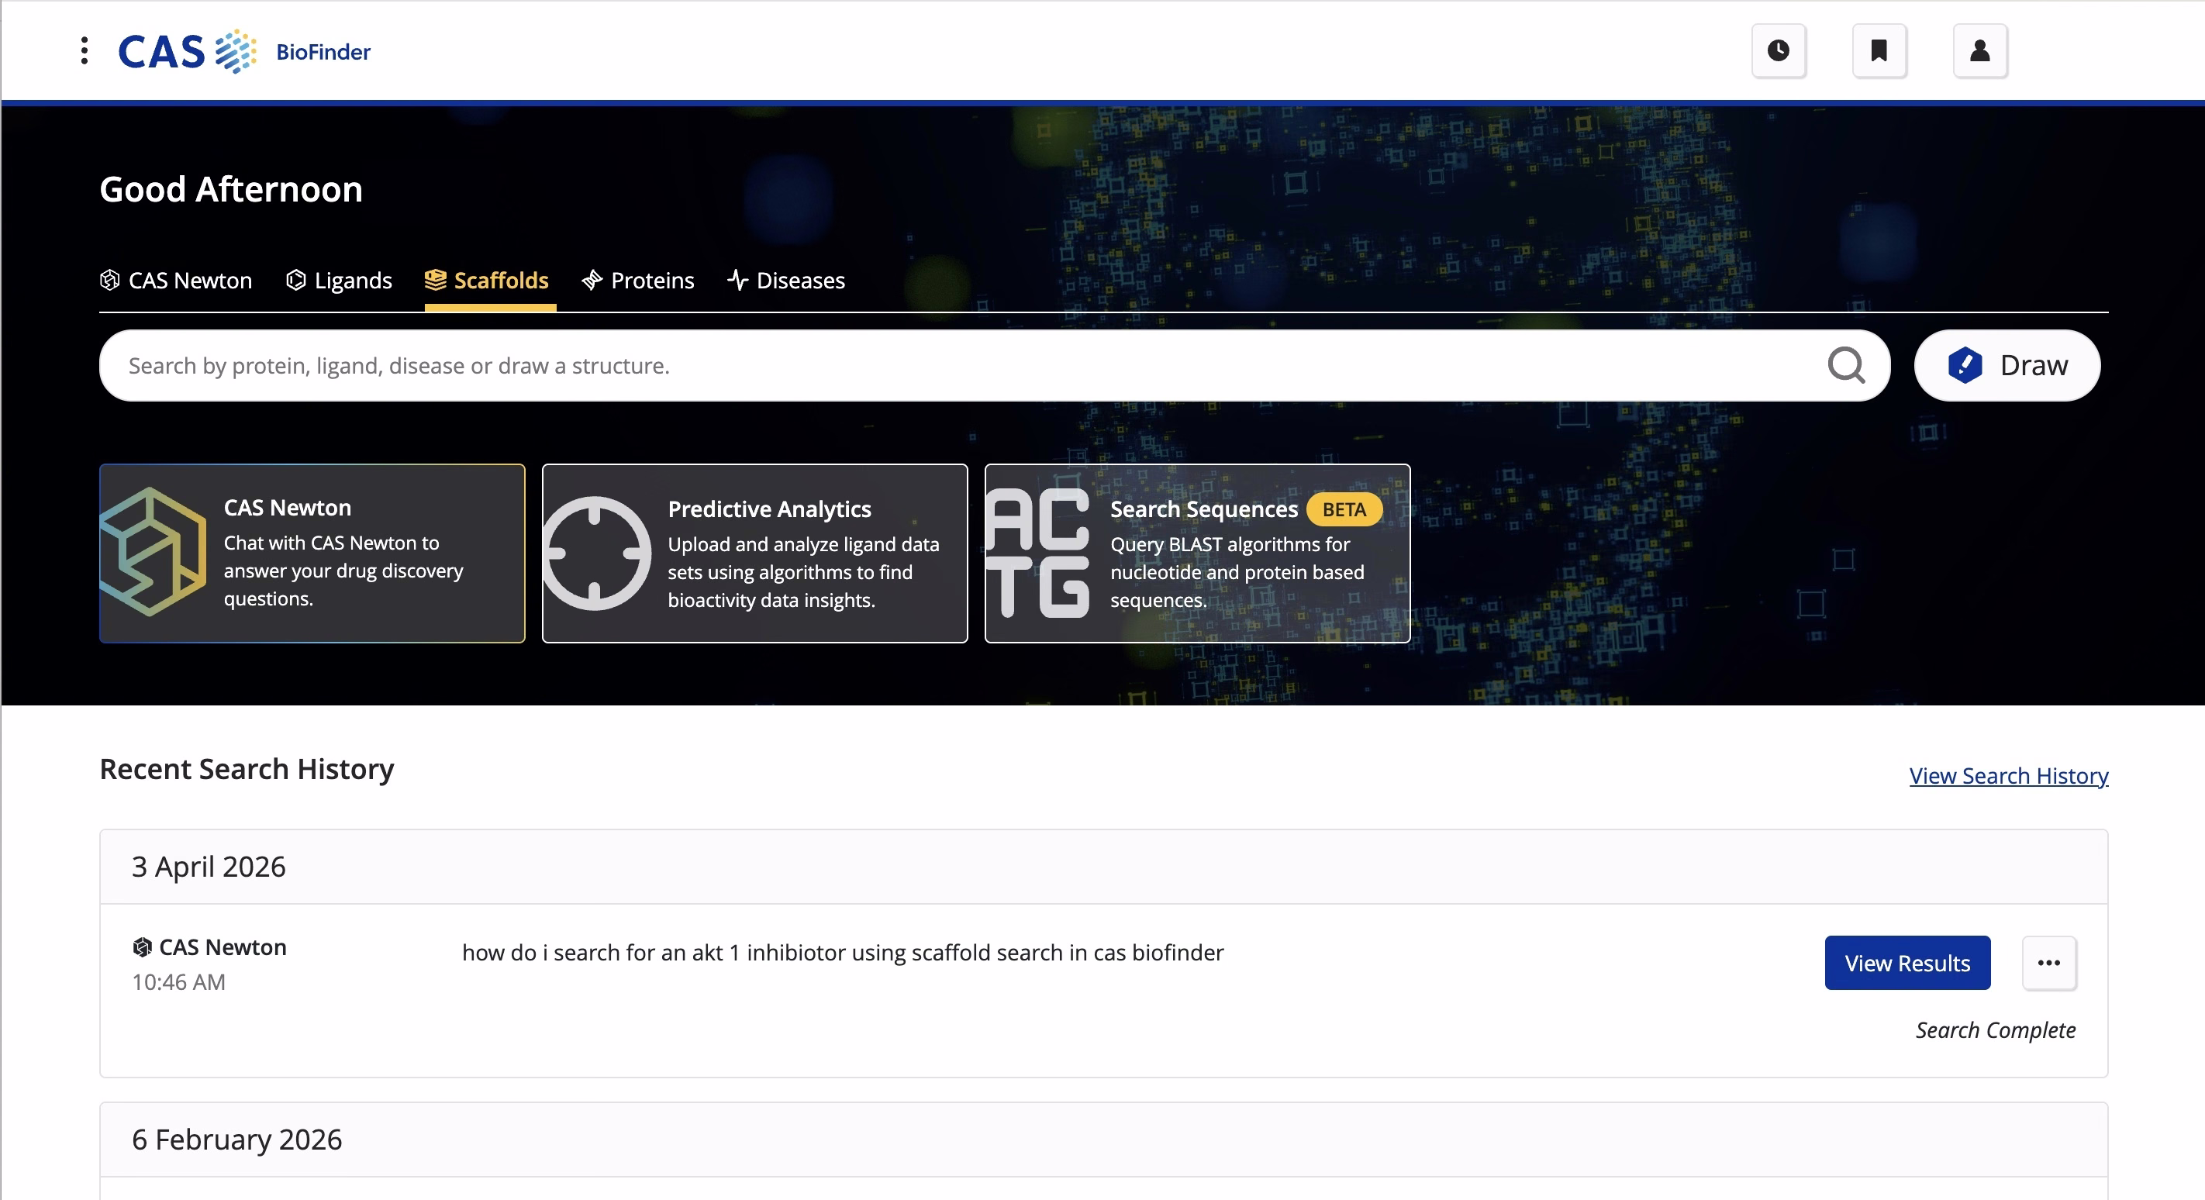Open the CAS Newton chat card
The image size is (2205, 1200).
(312, 553)
